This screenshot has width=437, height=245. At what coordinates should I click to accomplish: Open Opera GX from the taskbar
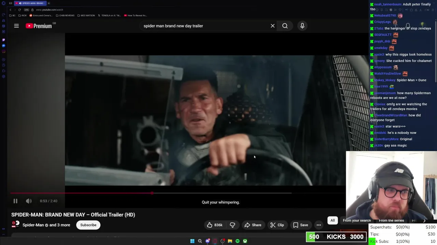215,241
